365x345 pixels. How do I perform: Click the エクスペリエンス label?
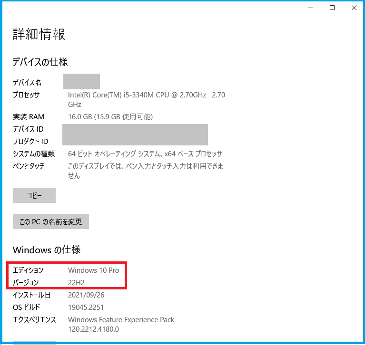tap(34, 320)
